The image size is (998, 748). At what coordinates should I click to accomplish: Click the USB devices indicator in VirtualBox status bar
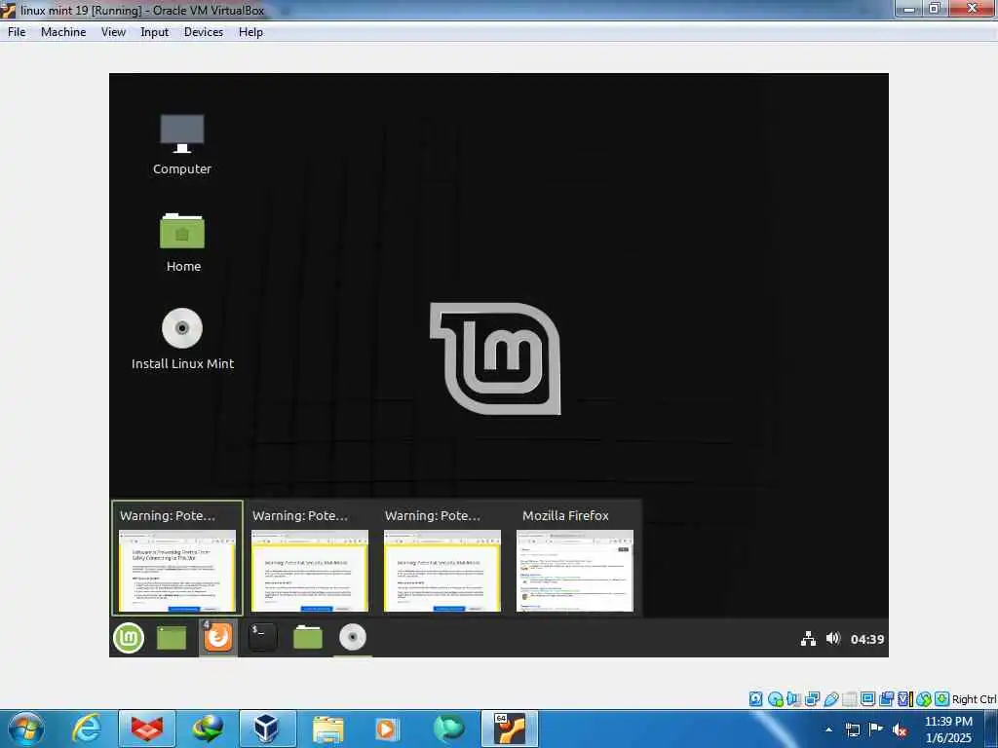click(x=830, y=699)
